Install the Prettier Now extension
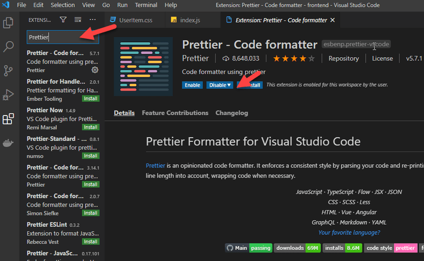 [90, 127]
